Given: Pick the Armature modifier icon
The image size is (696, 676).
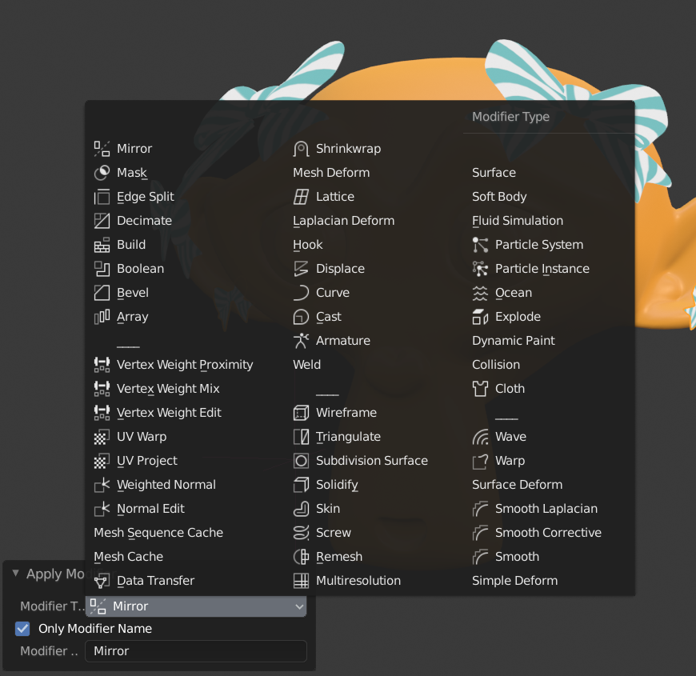Looking at the screenshot, I should pyautogui.click(x=301, y=341).
